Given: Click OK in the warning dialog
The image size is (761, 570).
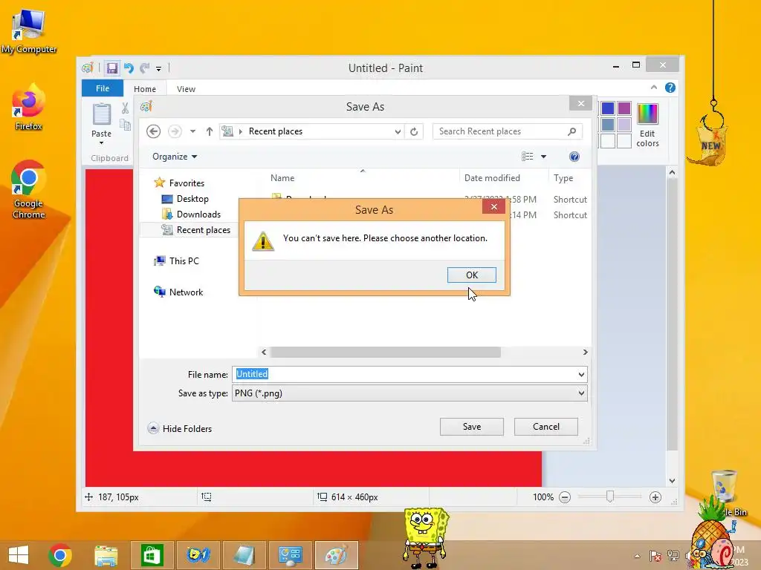Looking at the screenshot, I should [x=471, y=275].
